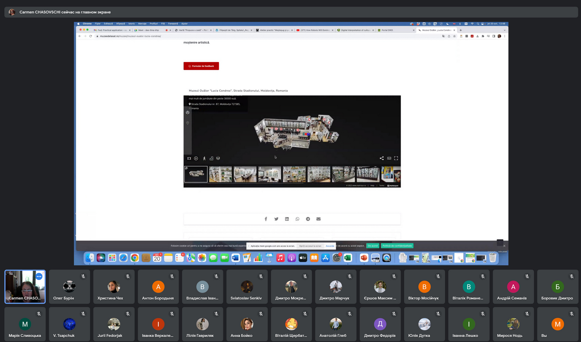Open the floor selector layers icon
Viewport: 581px width, 342px height.
click(x=218, y=158)
